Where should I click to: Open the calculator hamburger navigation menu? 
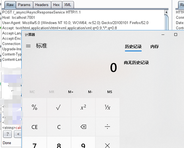tap(28, 46)
